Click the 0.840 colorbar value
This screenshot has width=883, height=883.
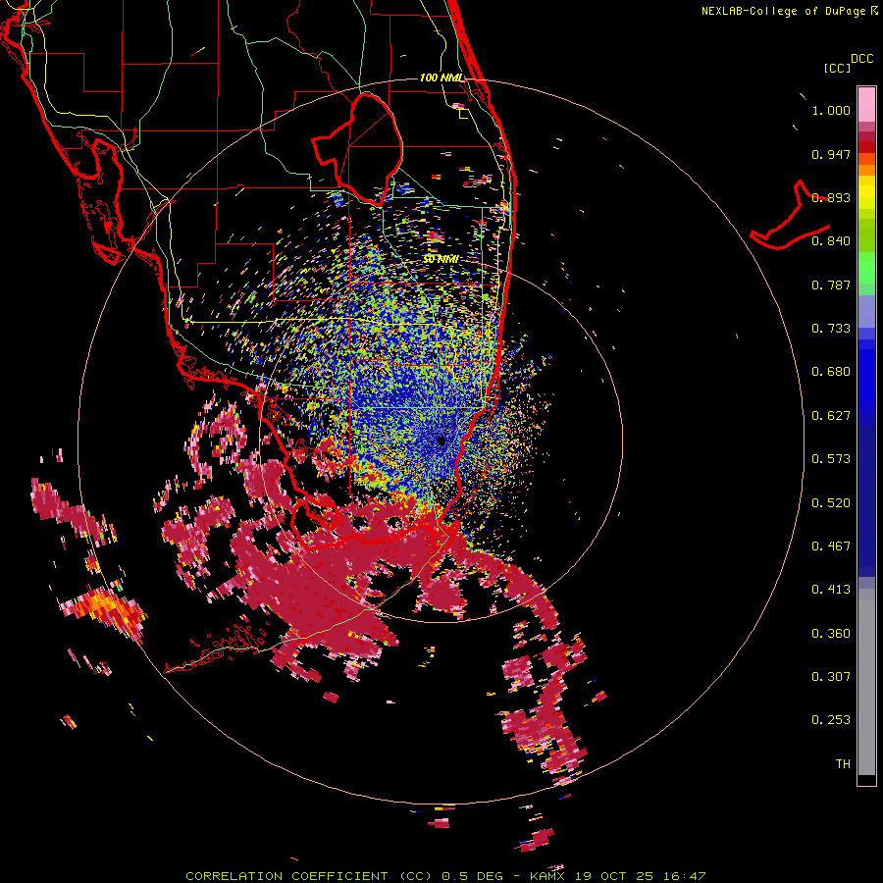(831, 241)
